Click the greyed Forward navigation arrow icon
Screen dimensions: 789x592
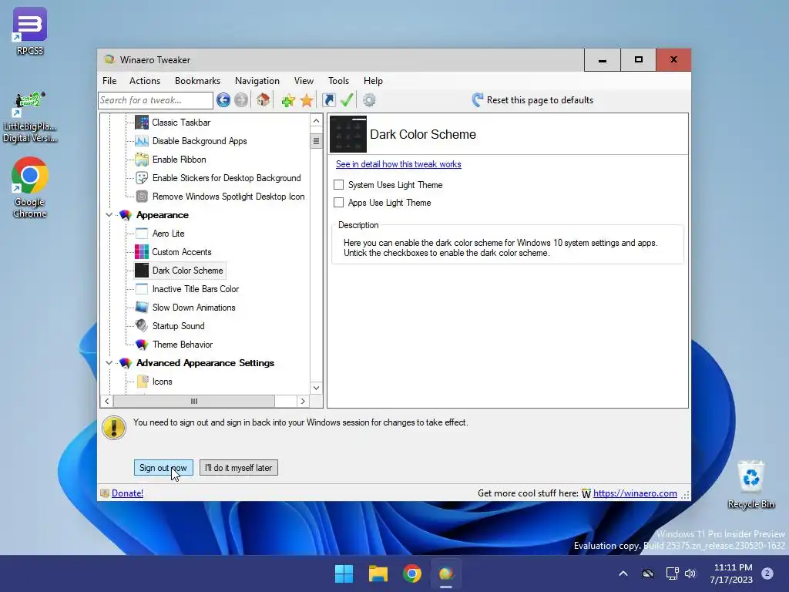click(241, 100)
